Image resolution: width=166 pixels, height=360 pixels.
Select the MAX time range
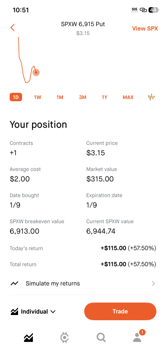click(128, 97)
